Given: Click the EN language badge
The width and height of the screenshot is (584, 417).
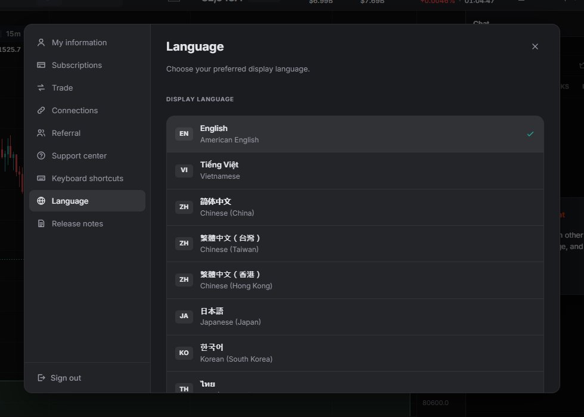Looking at the screenshot, I should coord(184,133).
